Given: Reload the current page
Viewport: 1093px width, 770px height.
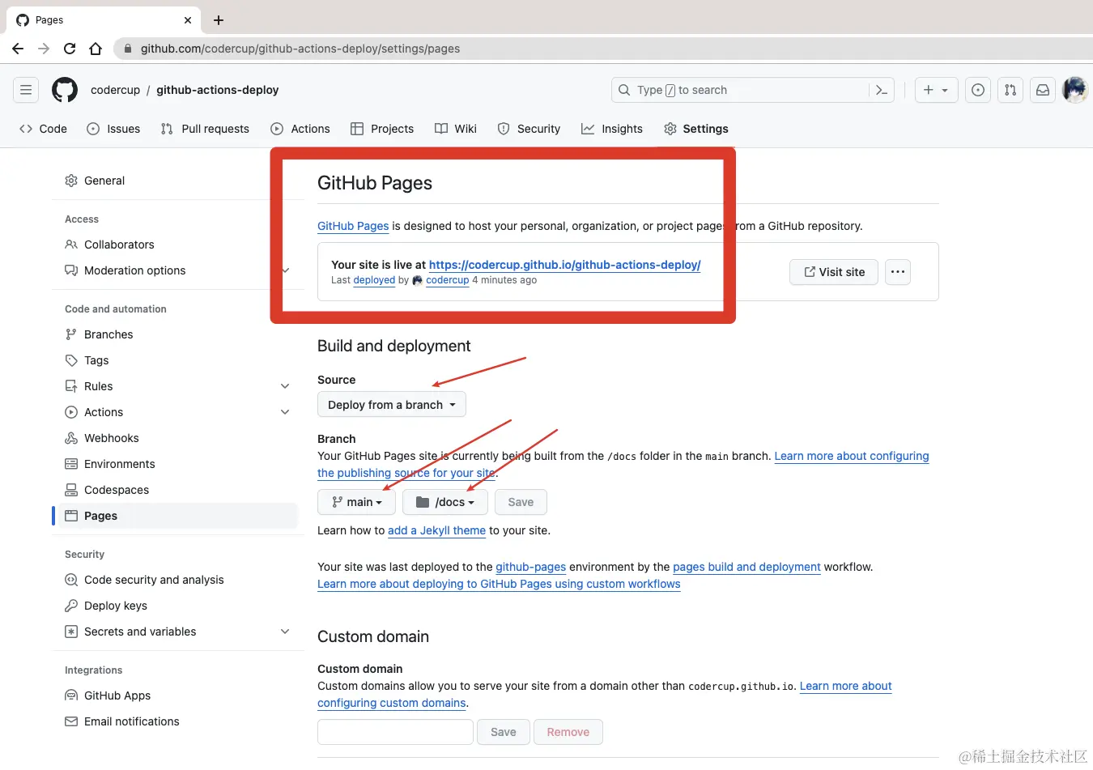Looking at the screenshot, I should click(70, 49).
